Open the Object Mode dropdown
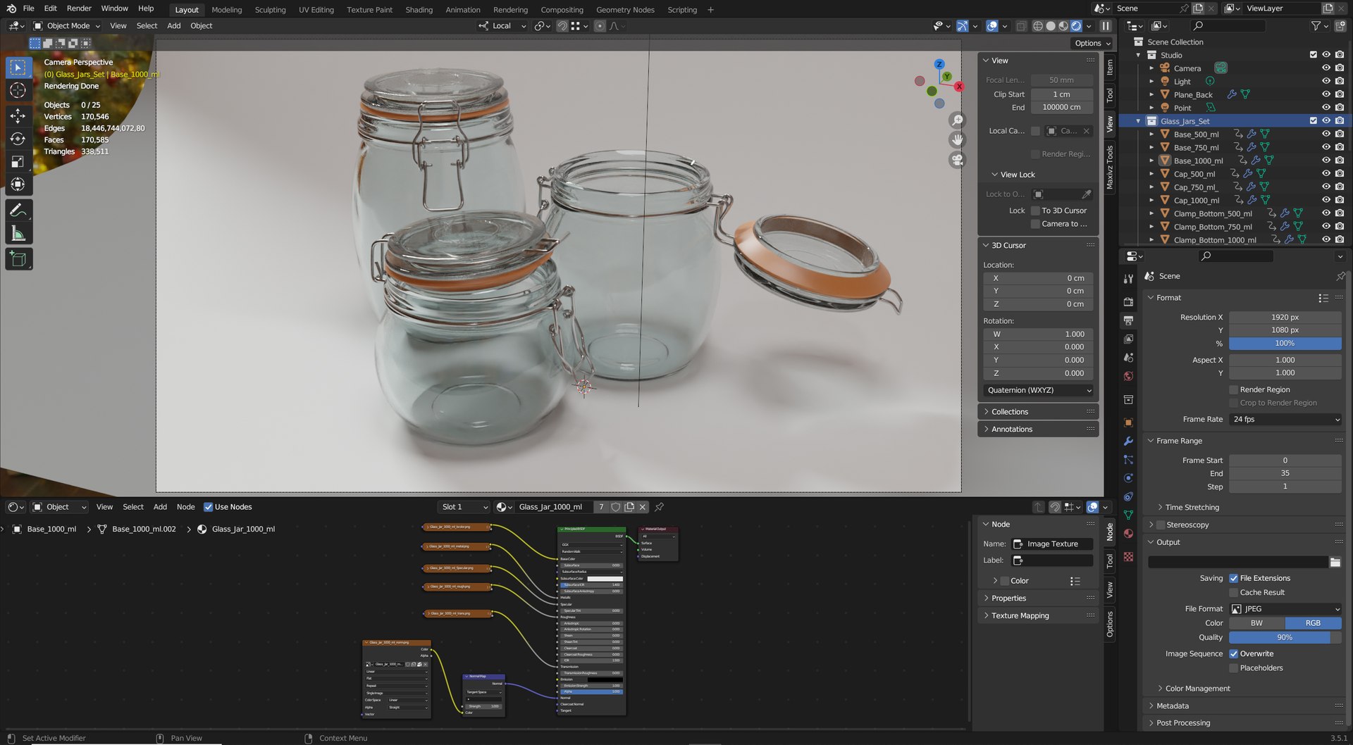This screenshot has height=745, width=1353. [x=68, y=26]
